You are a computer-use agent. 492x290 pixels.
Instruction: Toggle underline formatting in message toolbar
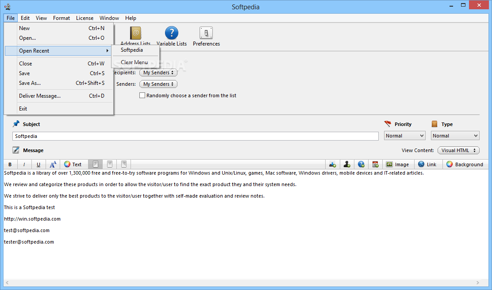click(38, 164)
